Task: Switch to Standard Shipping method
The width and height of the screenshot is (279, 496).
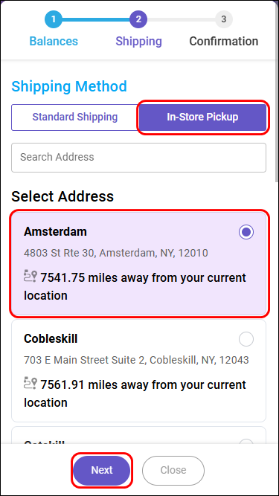Action: pos(75,117)
